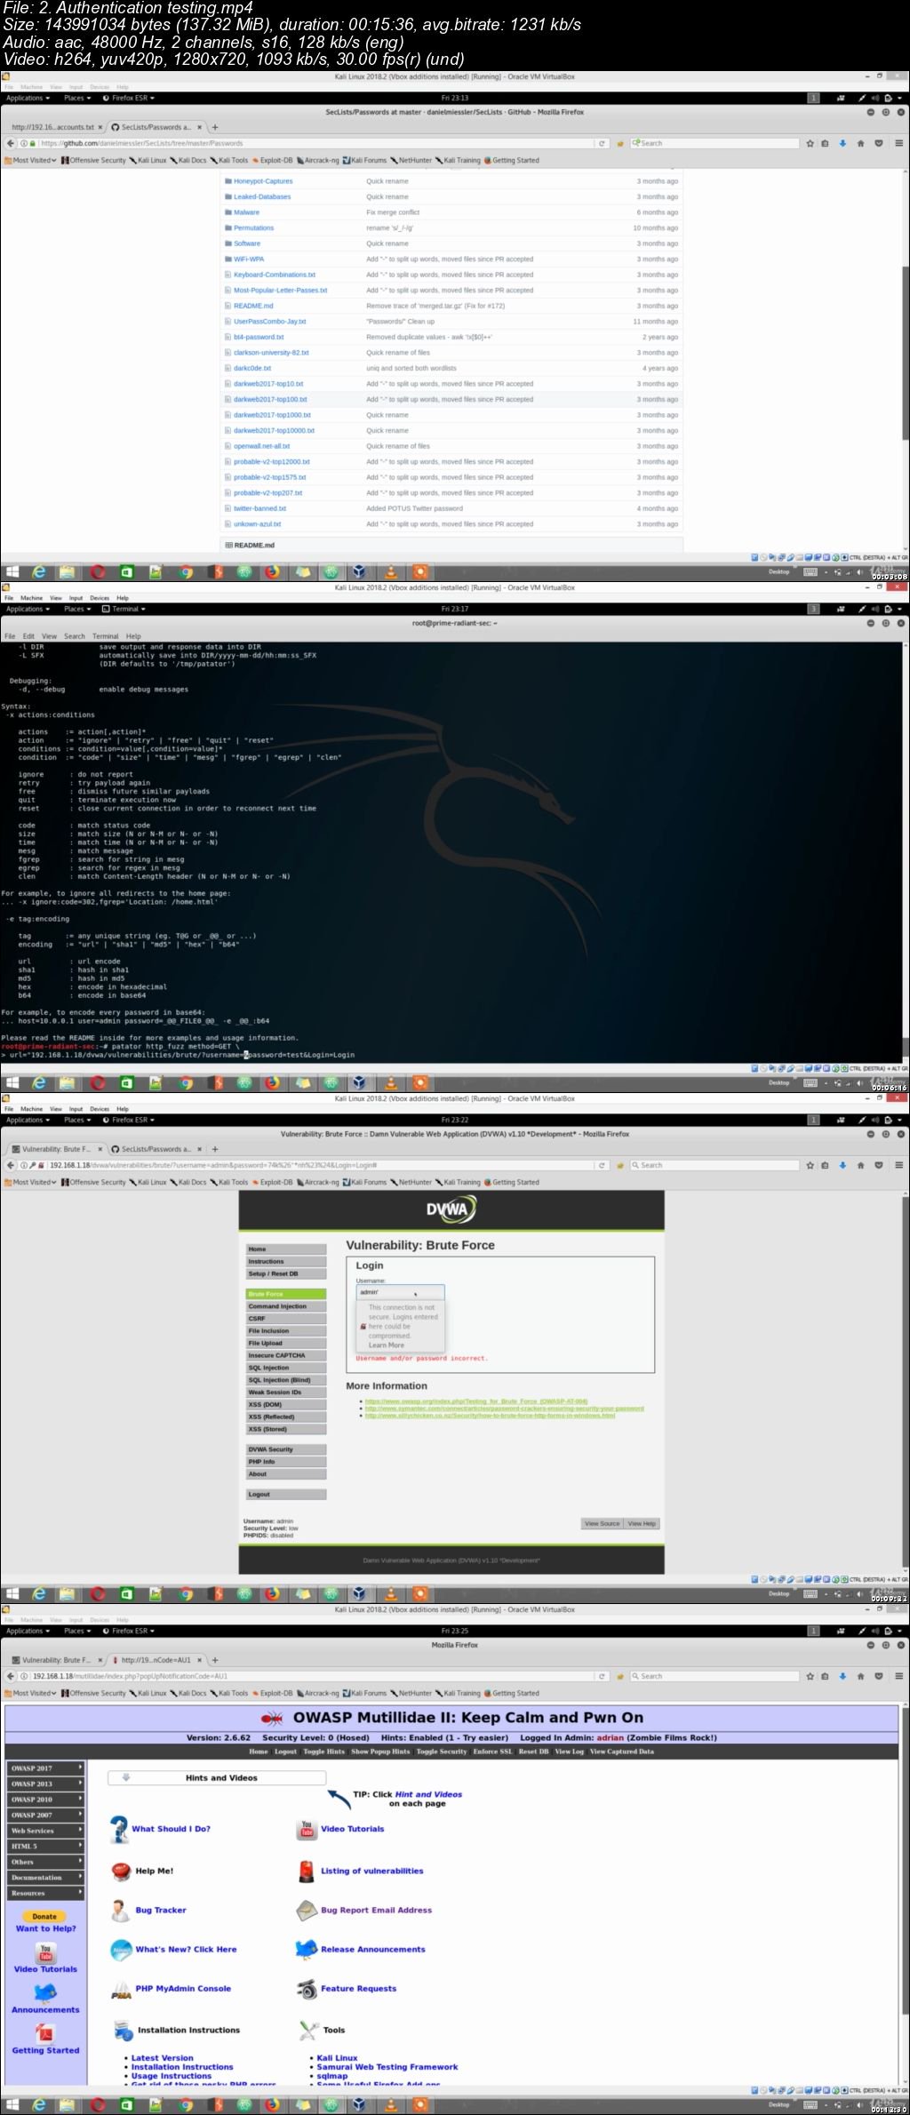Switch to the 192.16...accounts.txt browser tab
This screenshot has width=910, height=2115.
click(53, 127)
